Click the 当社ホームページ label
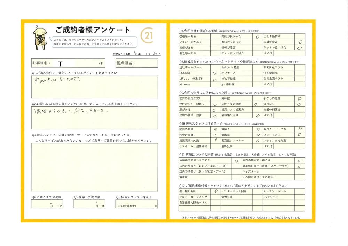The image size is (348, 246). point(190,67)
